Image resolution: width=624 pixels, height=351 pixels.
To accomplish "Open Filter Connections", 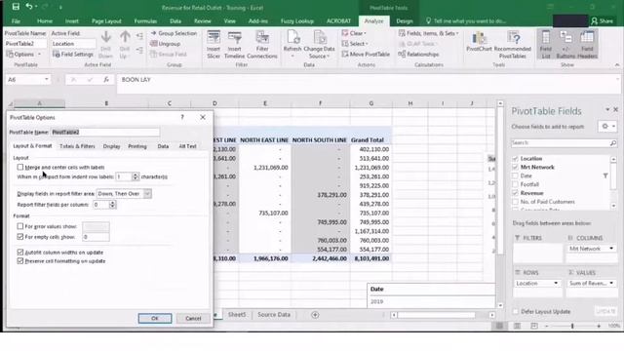I will (x=262, y=45).
